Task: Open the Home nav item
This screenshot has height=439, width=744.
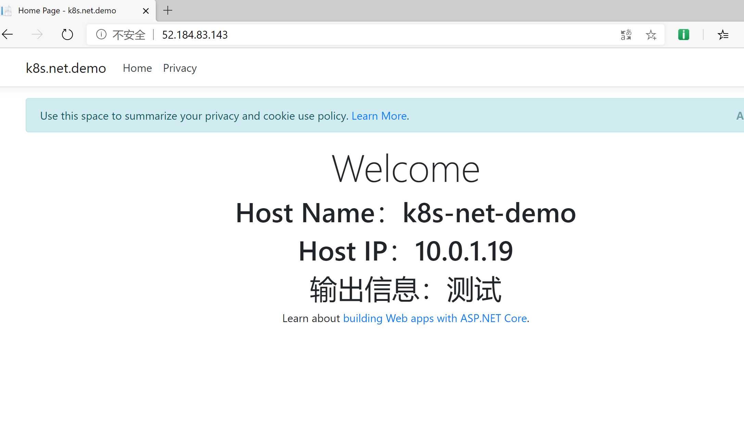Action: [137, 68]
